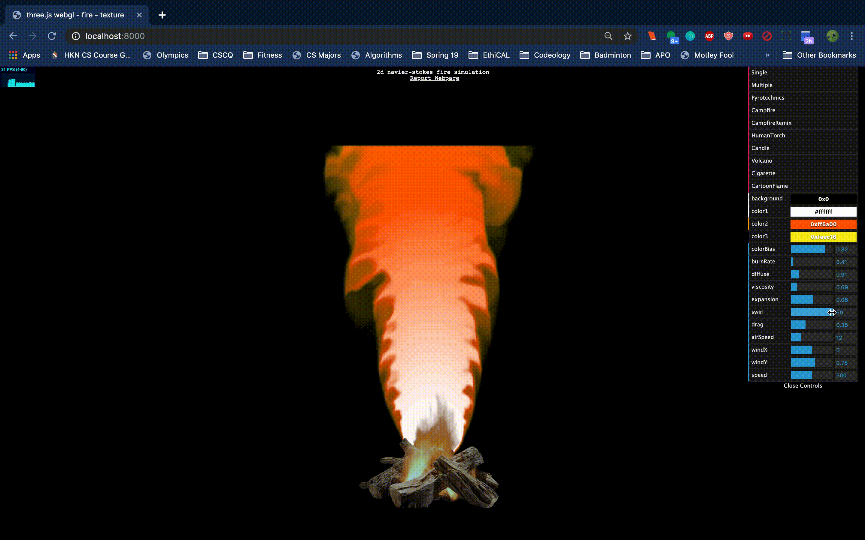The image size is (865, 540).
Task: Select the Volcano preset
Action: tap(761, 161)
